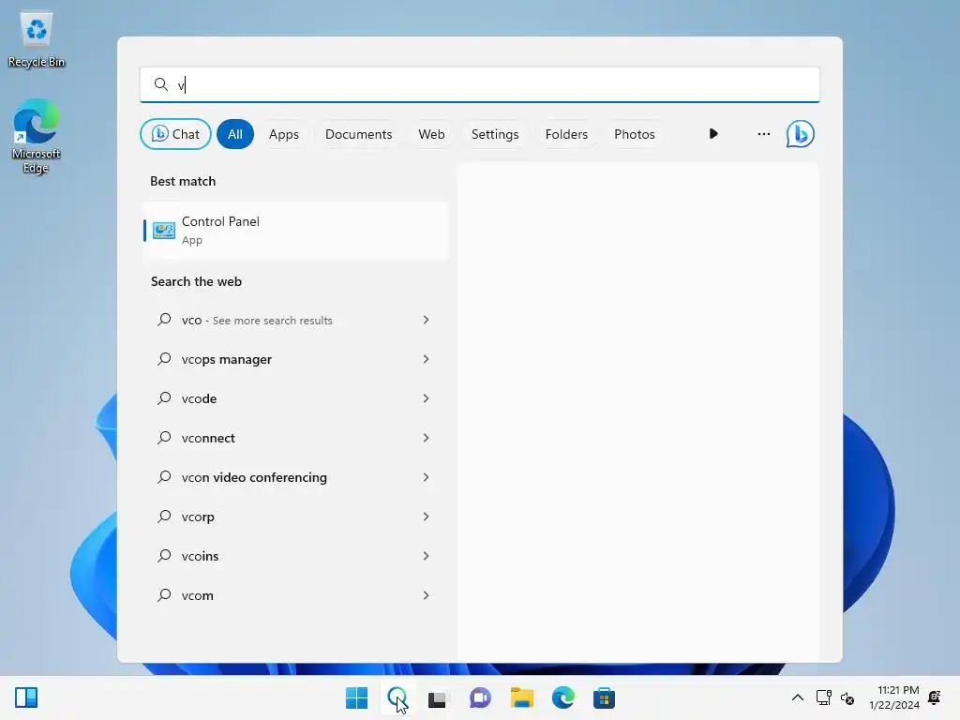Click the search icon beside vcops manager
Viewport: 960px width, 720px height.
[x=164, y=359]
